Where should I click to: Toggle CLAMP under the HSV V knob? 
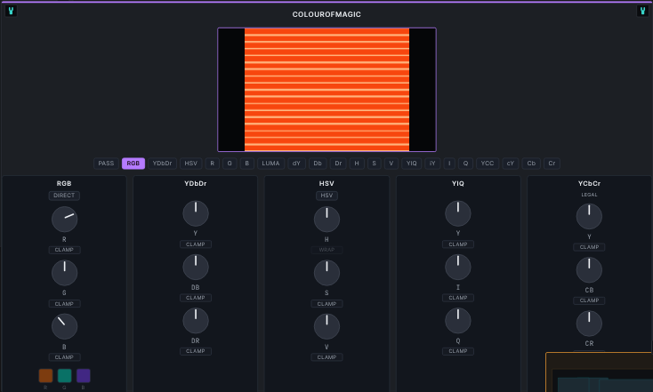pos(326,357)
